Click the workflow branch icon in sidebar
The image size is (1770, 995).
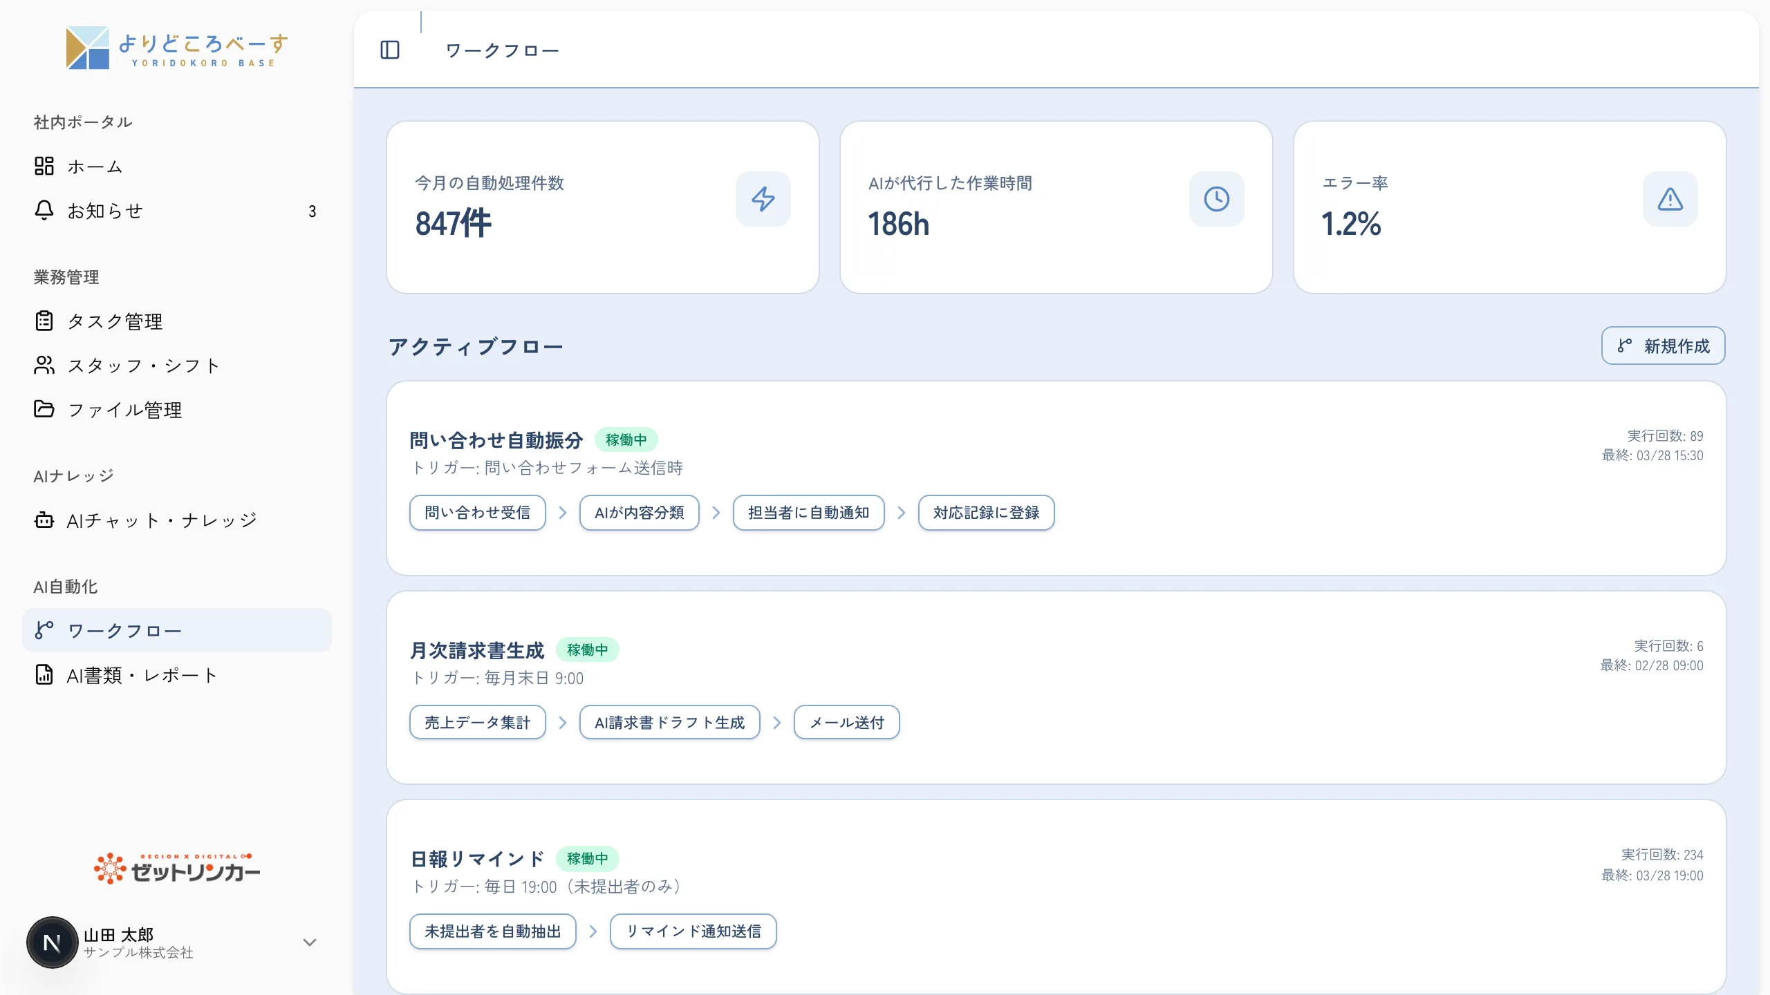44,630
